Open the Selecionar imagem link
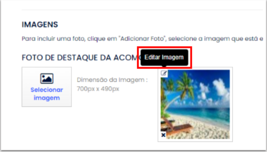 click(x=47, y=94)
